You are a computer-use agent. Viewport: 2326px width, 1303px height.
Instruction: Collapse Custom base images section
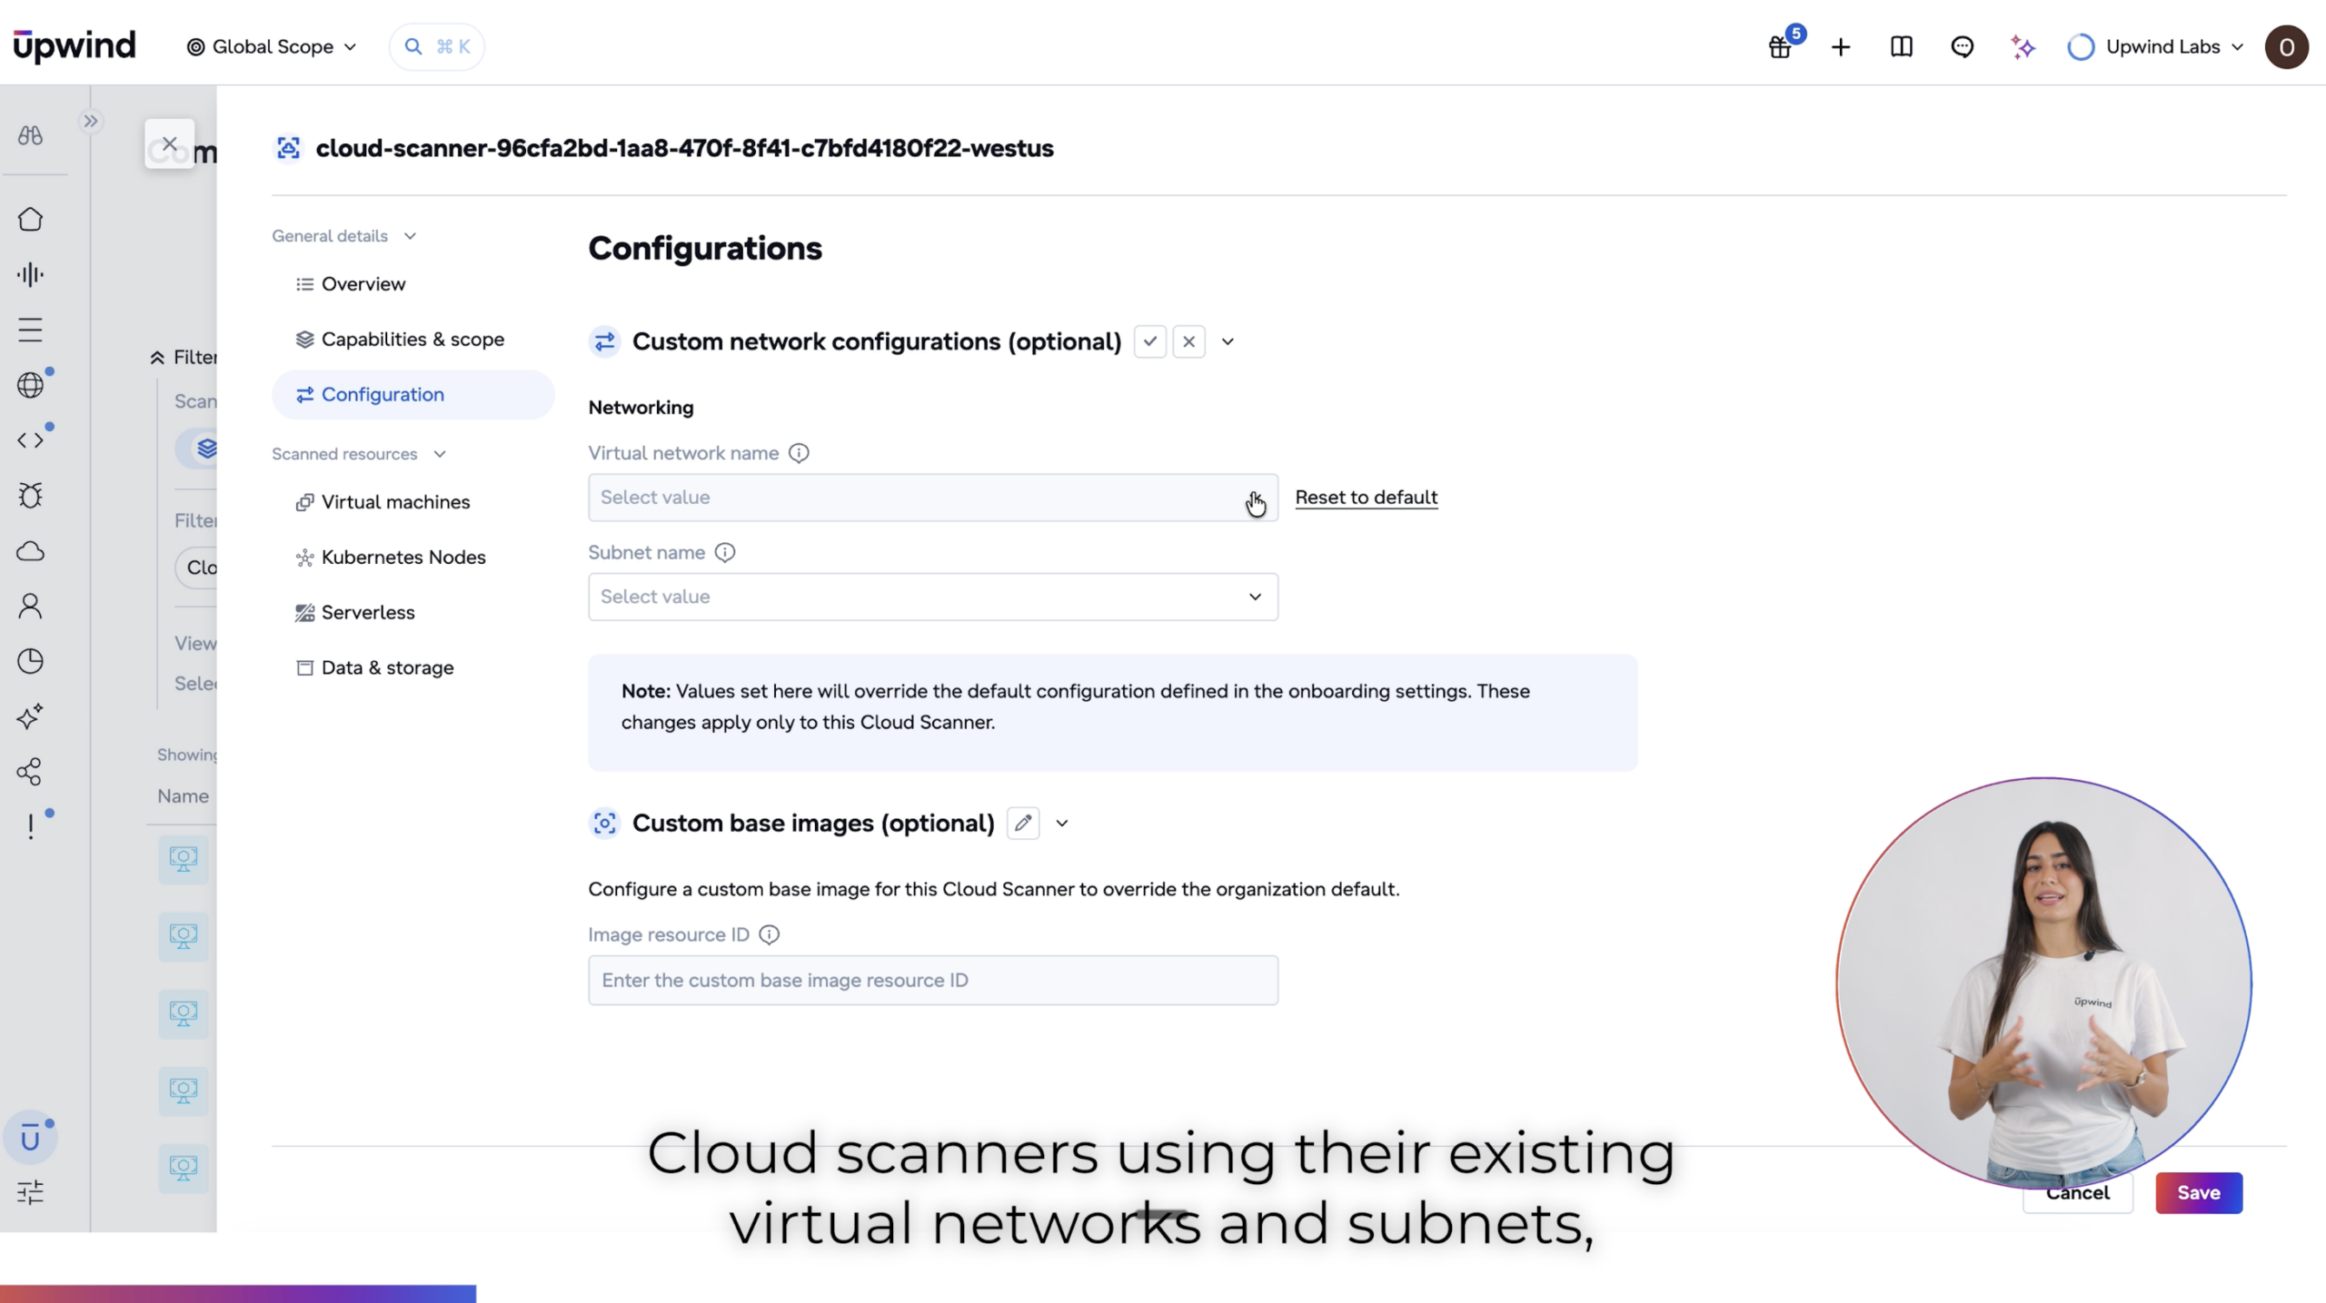tap(1062, 824)
